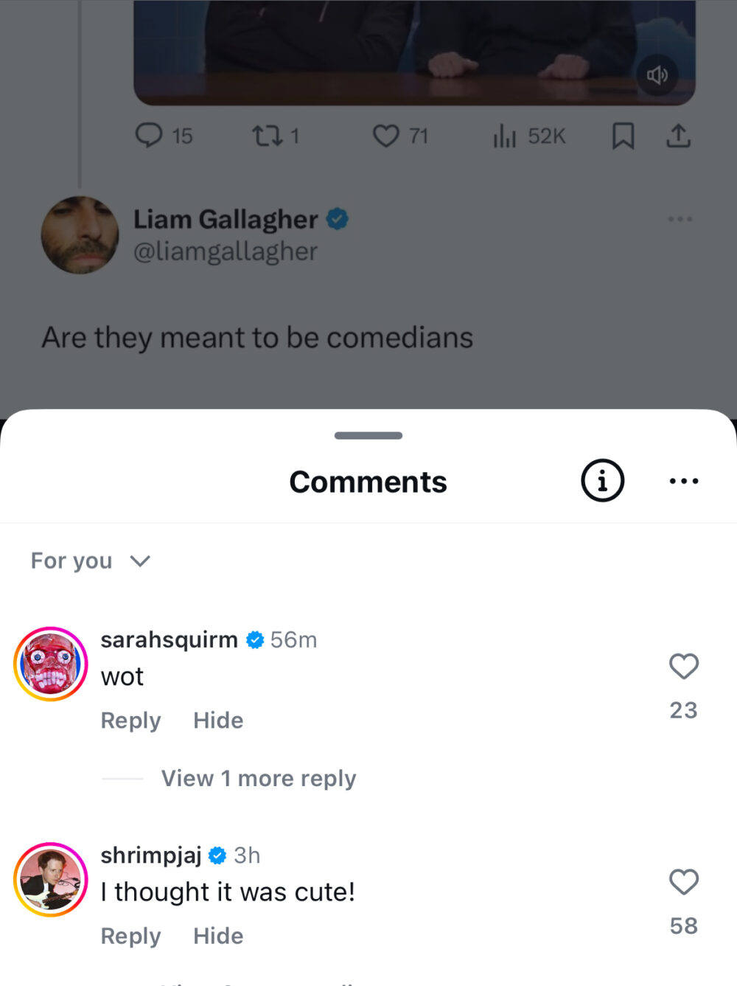The height and width of the screenshot is (986, 737).
Task: Tap the share upload icon
Action: (678, 136)
